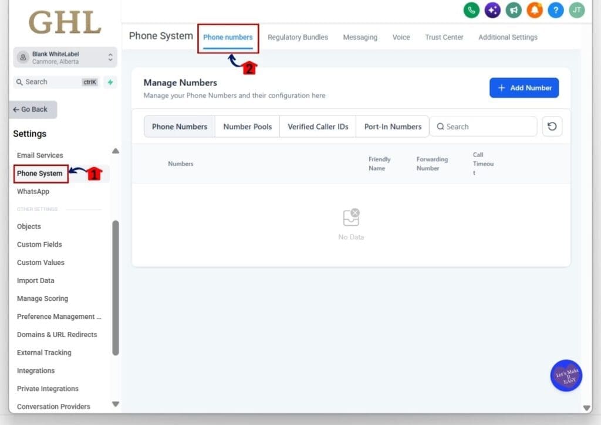
Task: Open WhatsApp settings
Action: point(33,192)
